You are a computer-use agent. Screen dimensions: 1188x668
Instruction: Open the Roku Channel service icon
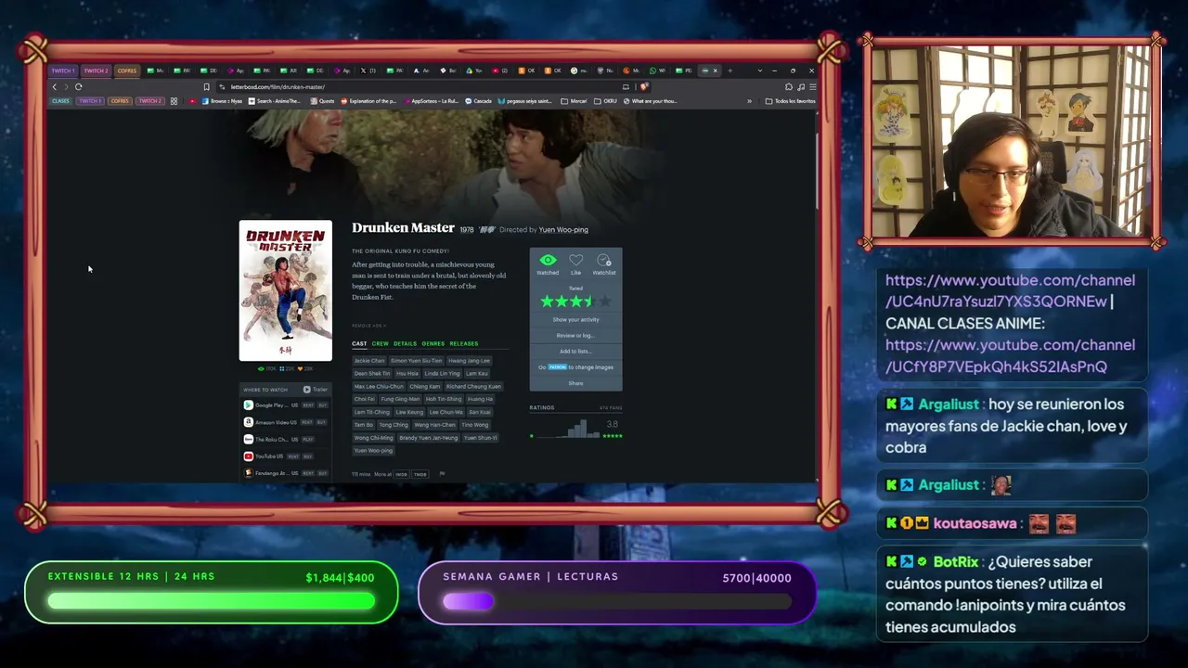pos(248,439)
